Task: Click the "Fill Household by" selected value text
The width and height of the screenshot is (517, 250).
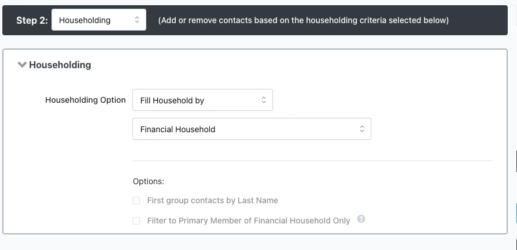Action: tap(172, 100)
